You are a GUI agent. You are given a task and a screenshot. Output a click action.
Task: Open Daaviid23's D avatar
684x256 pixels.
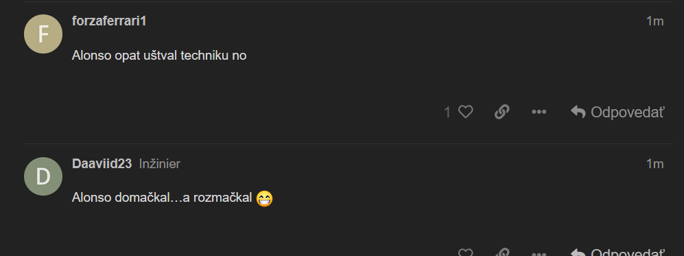coord(43,176)
